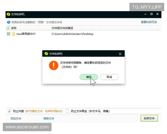Screen dimensions: 167x134
Task: Click the 粉碎文件 button
Action: (149, 118)
